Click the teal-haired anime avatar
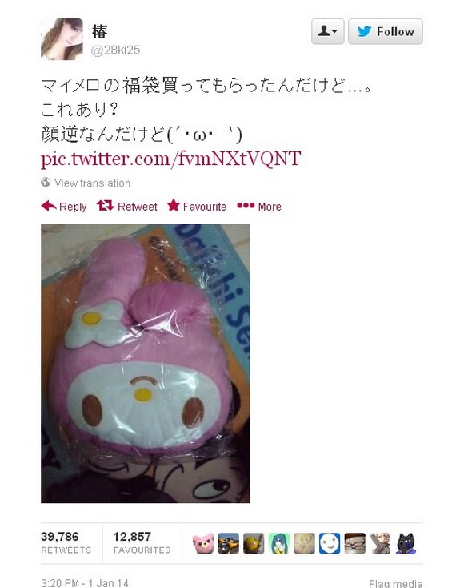Screen dimensions: 464x588 click(x=279, y=543)
